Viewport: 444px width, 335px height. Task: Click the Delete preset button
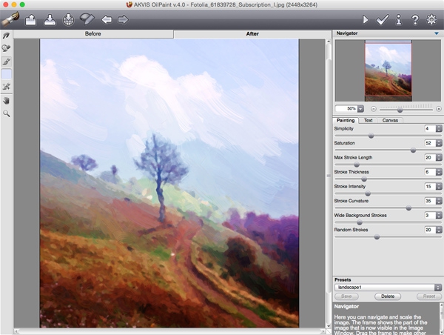tap(388, 296)
